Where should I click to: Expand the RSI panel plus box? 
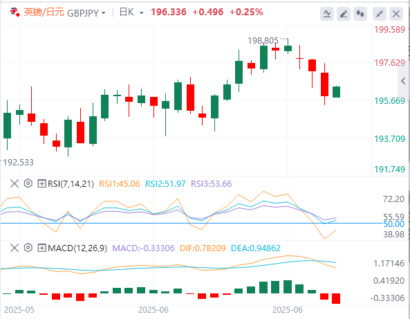click(x=42, y=183)
